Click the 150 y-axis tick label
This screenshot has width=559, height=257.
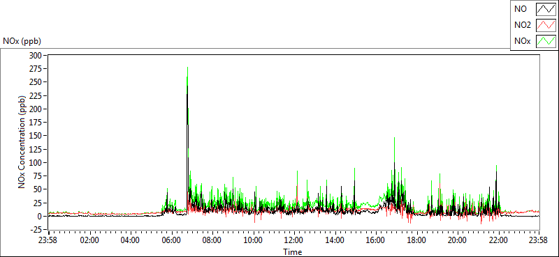37,136
